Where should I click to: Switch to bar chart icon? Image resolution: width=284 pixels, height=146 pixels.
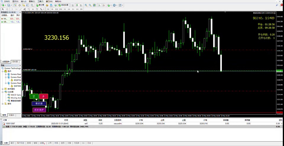[73, 5]
